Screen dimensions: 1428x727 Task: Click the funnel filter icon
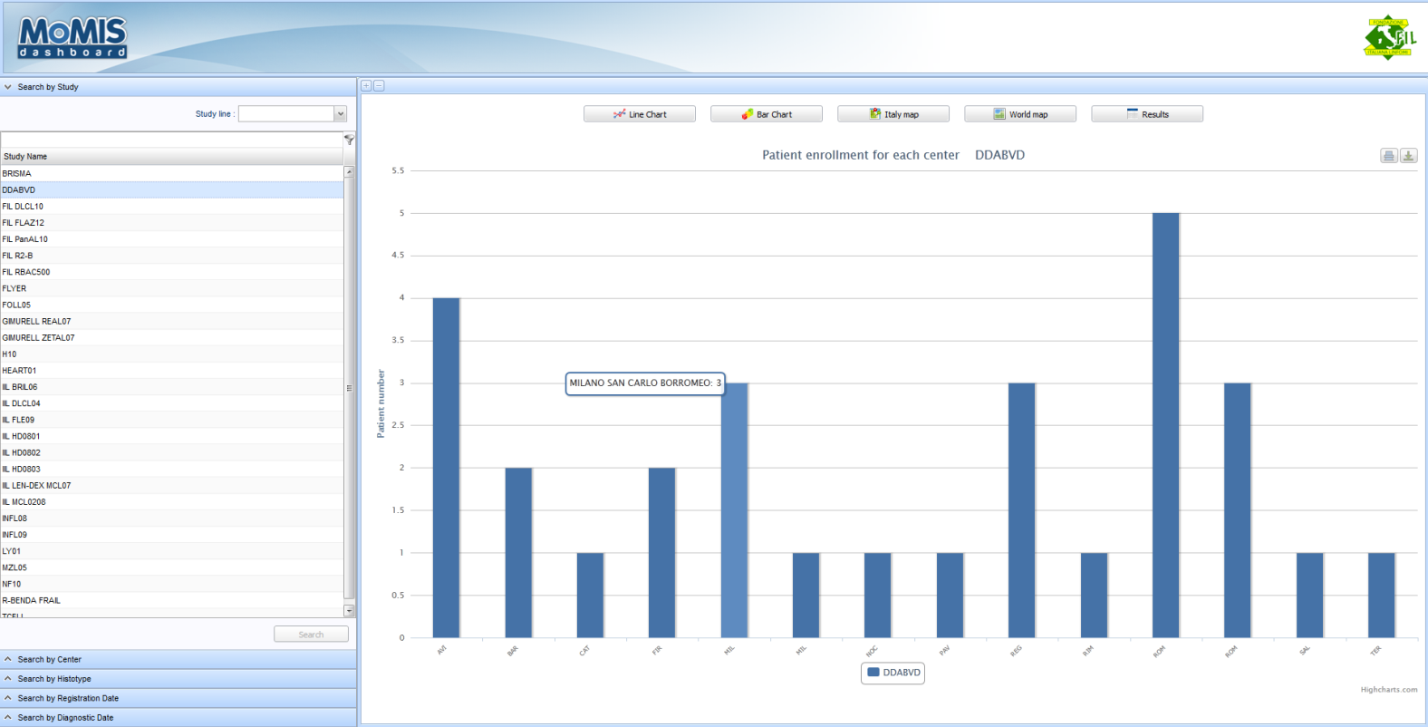349,140
